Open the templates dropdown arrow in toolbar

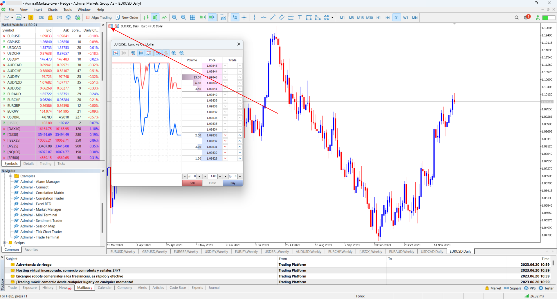pyautogui.click(x=24, y=17)
